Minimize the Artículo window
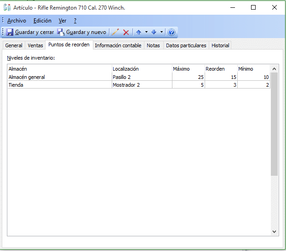 pos(233,7)
